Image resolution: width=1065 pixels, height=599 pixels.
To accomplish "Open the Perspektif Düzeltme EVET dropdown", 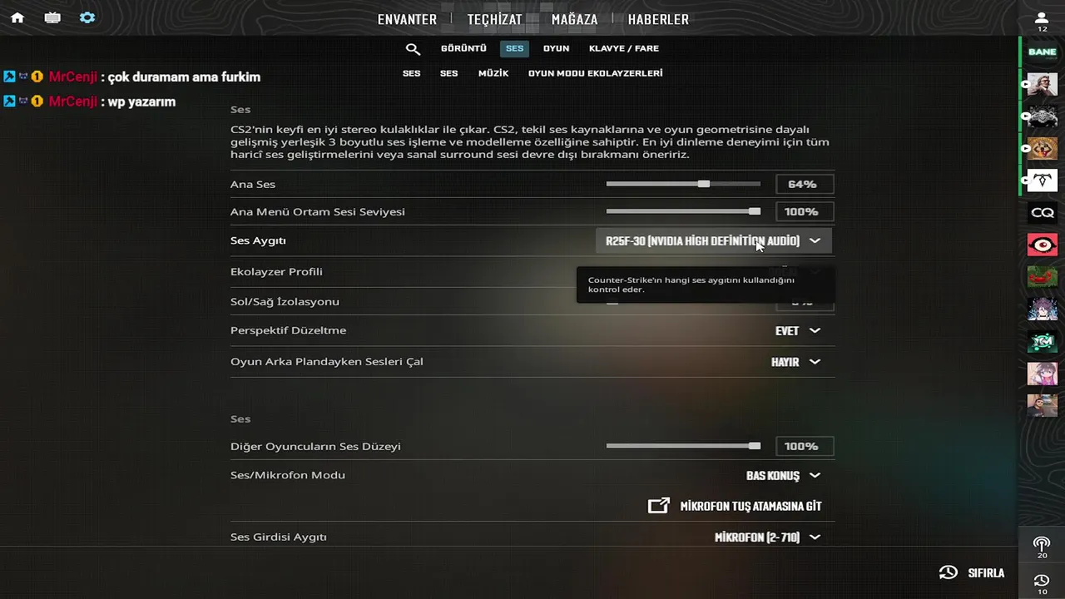I will point(797,330).
